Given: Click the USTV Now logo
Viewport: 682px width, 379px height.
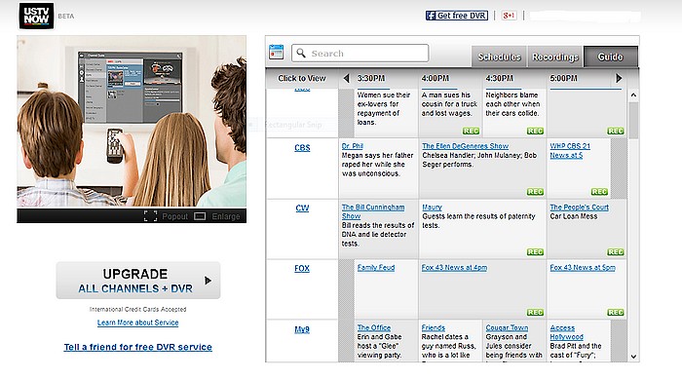Looking at the screenshot, I should pos(37,16).
